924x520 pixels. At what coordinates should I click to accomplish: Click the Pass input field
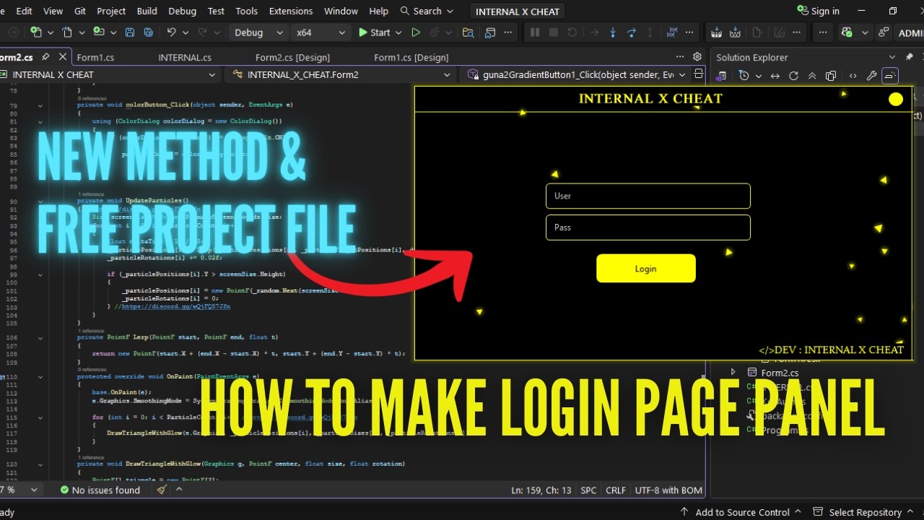click(x=648, y=227)
